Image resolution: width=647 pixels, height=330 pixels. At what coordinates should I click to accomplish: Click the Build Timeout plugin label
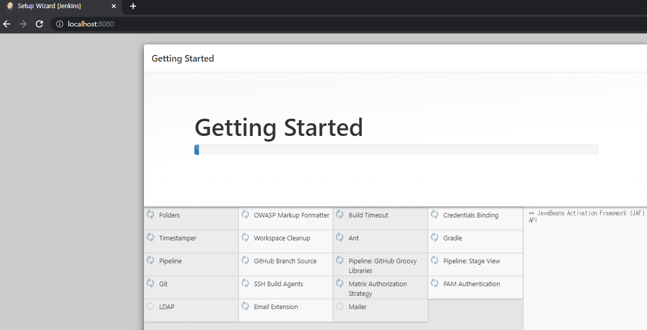368,215
